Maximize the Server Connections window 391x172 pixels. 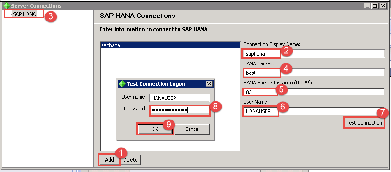click(x=375, y=6)
